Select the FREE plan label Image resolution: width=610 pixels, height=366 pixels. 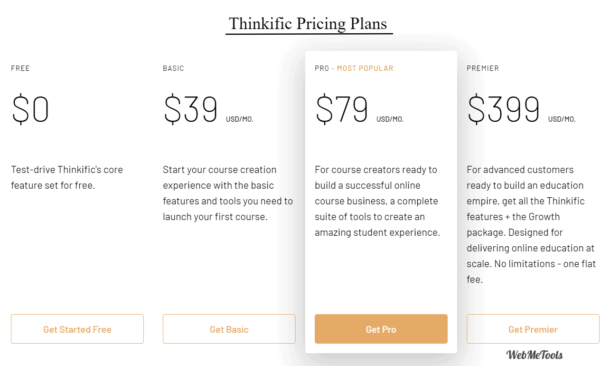[20, 68]
